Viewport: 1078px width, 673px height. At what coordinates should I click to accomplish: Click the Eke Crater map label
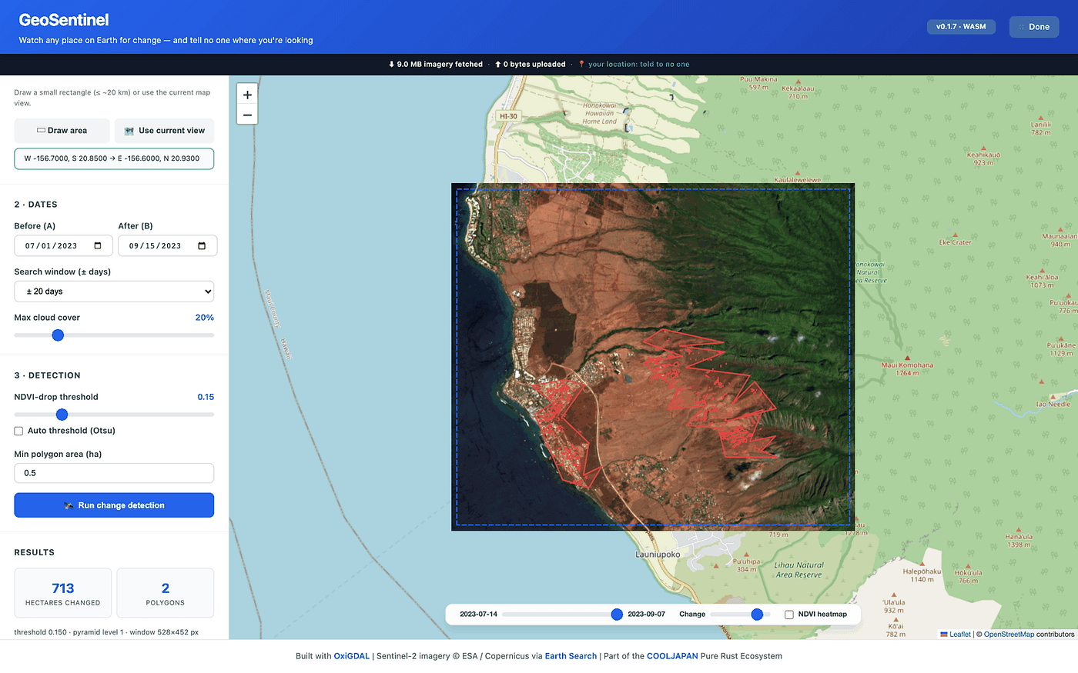(955, 242)
